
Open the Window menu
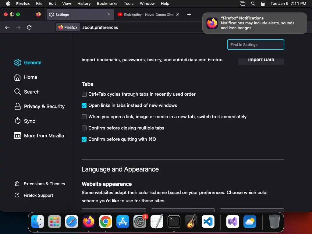(147, 3)
